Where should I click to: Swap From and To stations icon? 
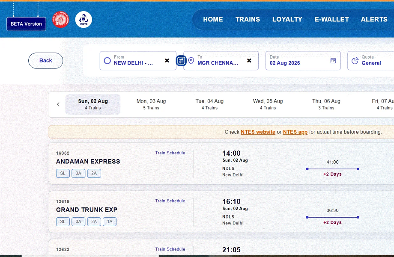tap(181, 60)
